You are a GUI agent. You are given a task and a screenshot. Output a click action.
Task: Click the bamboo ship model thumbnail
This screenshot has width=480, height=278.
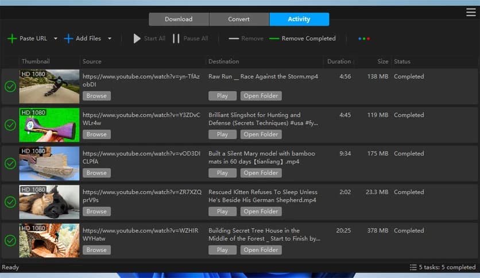49,164
